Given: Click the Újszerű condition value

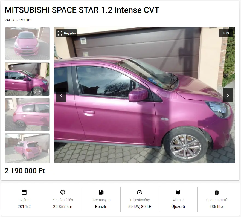Looking at the screenshot, I should (178, 207).
